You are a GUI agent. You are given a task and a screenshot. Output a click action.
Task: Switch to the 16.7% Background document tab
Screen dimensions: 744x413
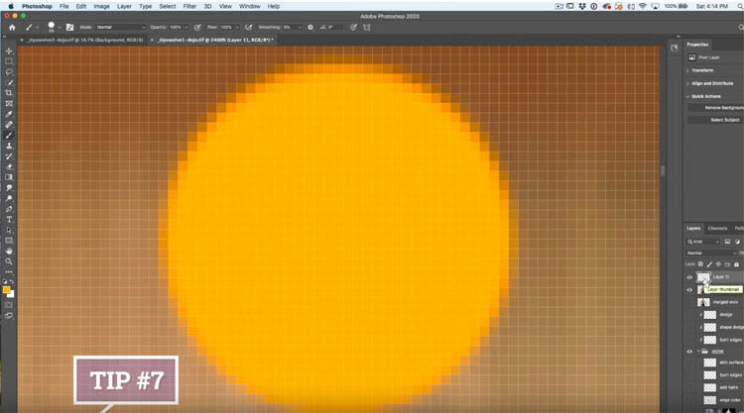click(x=84, y=41)
